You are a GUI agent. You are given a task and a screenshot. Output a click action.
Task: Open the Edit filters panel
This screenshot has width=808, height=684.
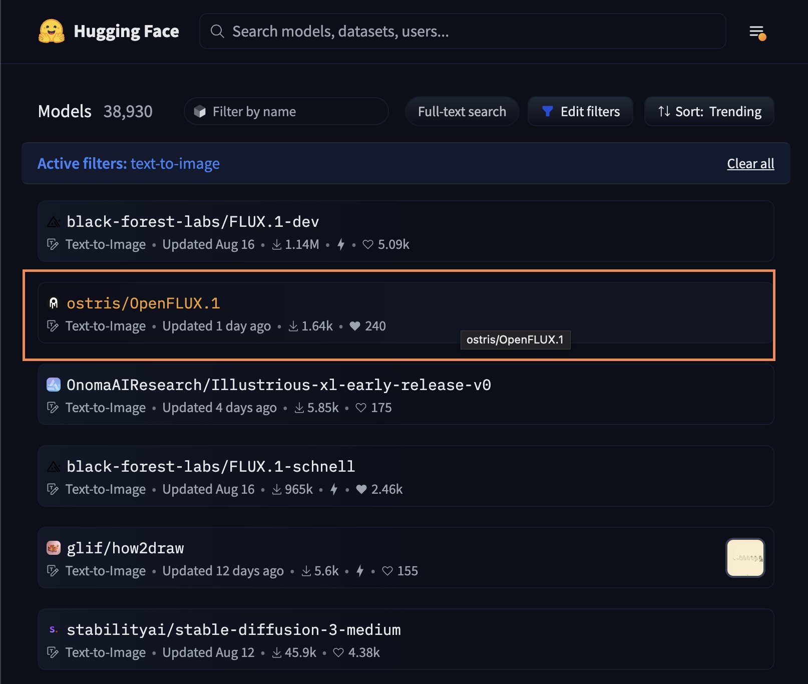coord(580,111)
